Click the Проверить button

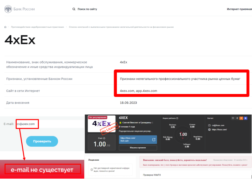pyautogui.click(x=42, y=141)
